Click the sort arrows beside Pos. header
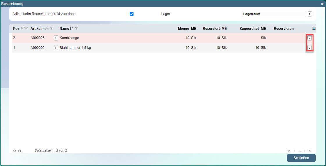The image size is (326, 166). tap(22, 28)
